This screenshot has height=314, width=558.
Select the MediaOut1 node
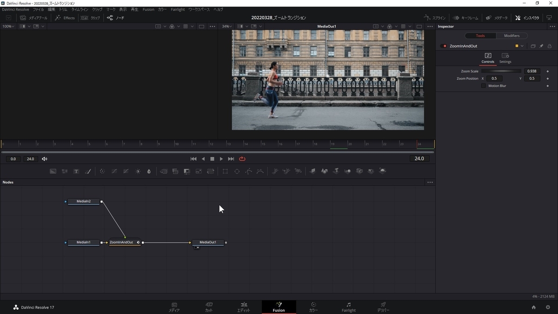(x=208, y=242)
